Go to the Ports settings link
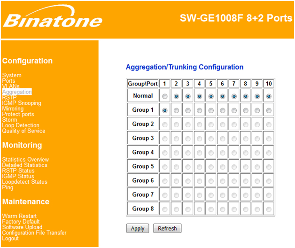The width and height of the screenshot is (295, 248). click(9, 81)
